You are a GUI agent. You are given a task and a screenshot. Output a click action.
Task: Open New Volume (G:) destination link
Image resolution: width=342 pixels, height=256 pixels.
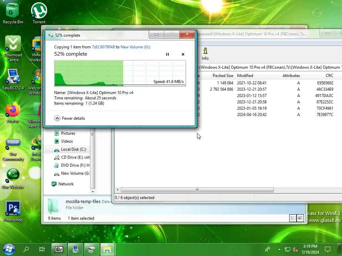(x=135, y=47)
